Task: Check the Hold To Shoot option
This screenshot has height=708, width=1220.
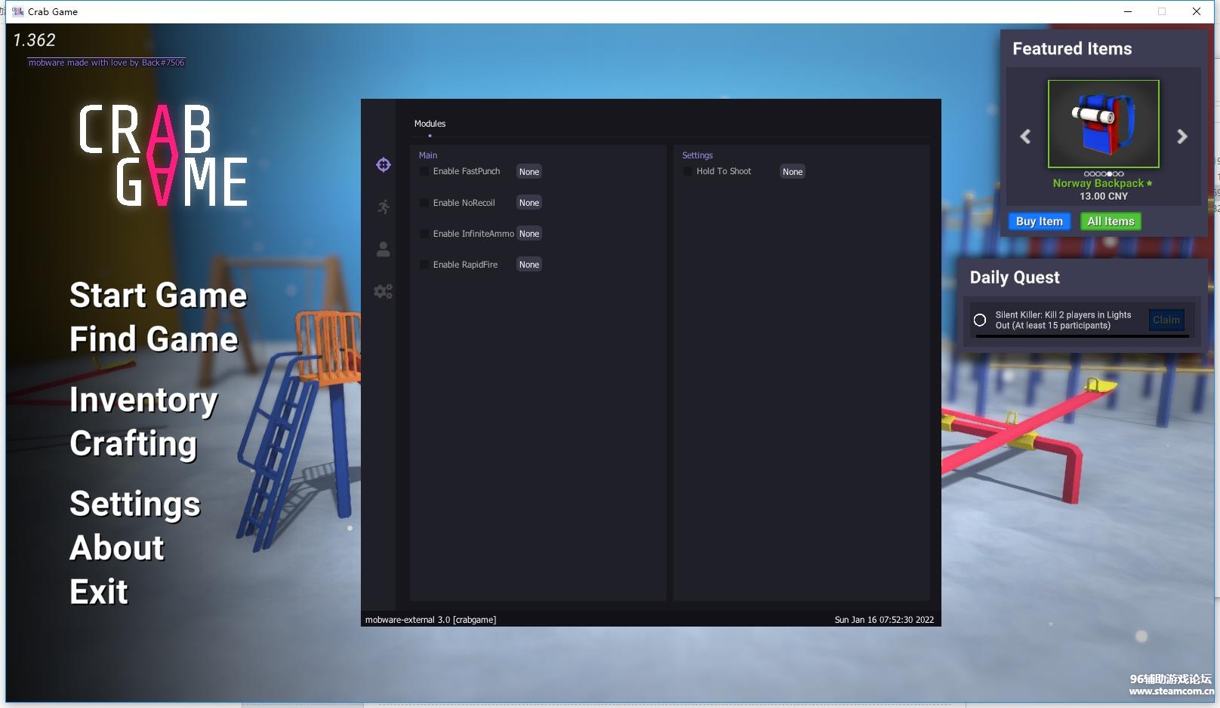Action: (x=688, y=172)
